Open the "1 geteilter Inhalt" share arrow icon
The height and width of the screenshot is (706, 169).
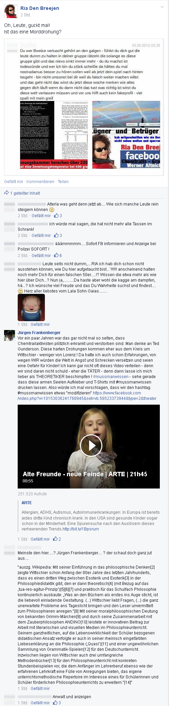(x=6, y=193)
